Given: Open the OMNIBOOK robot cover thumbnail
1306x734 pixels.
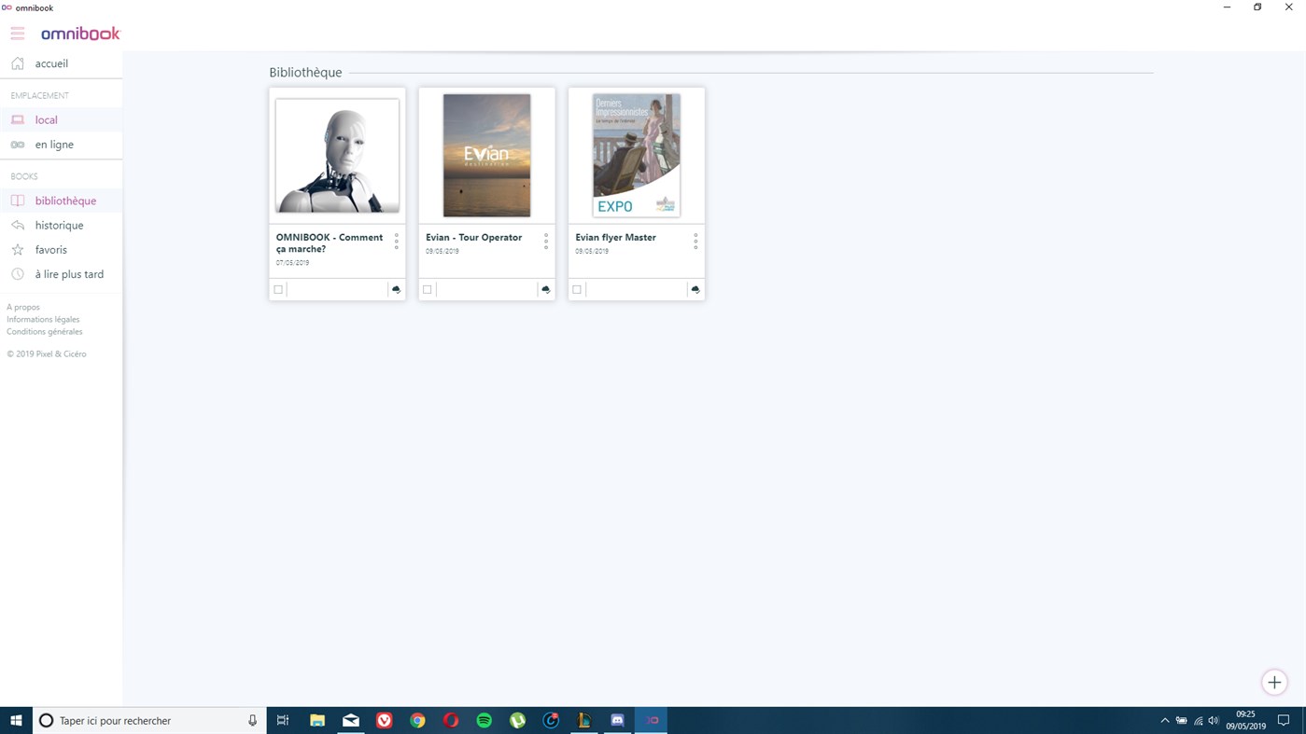Looking at the screenshot, I should coord(337,156).
